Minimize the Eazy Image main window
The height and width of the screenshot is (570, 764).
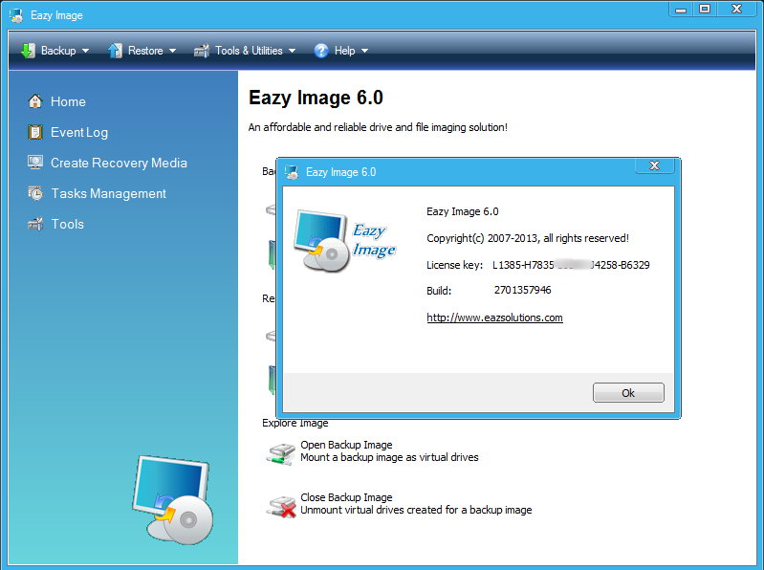(681, 9)
